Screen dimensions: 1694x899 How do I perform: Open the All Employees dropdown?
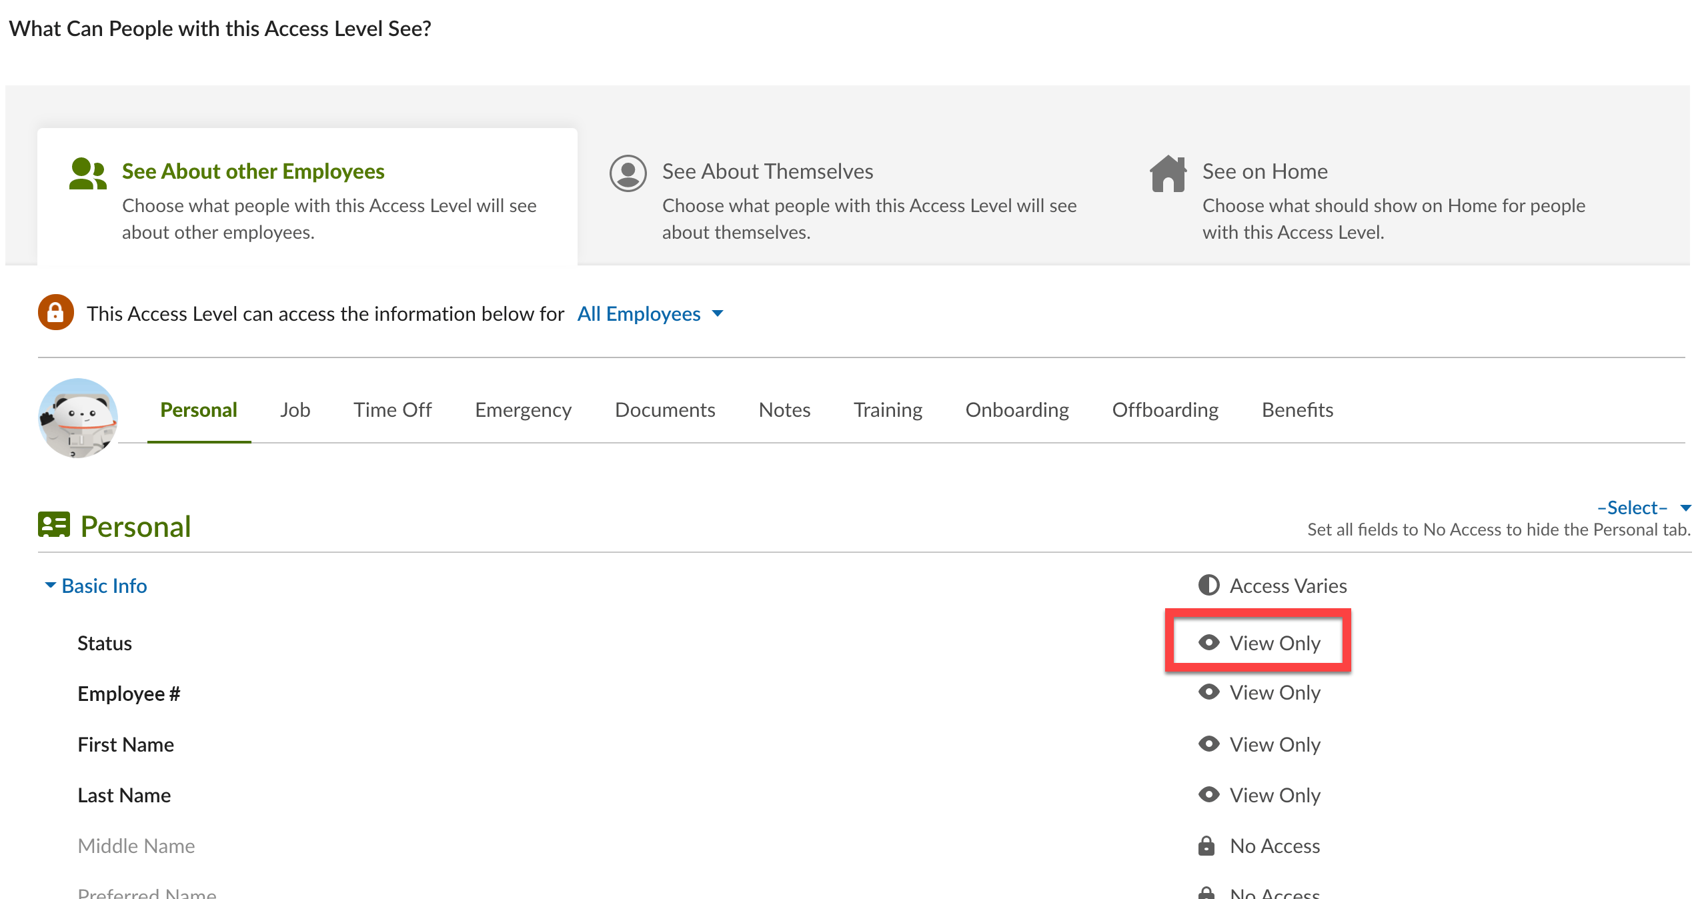point(650,313)
